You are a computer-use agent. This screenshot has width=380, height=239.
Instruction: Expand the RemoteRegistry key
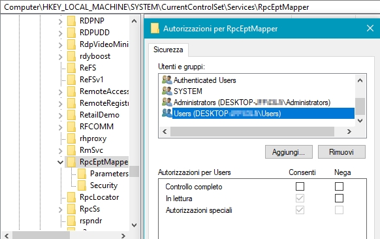(60, 104)
